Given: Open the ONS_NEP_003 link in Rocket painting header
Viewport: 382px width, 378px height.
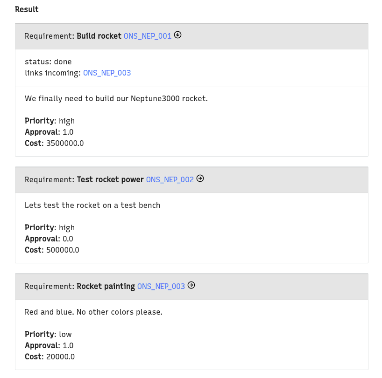Looking at the screenshot, I should click(161, 286).
